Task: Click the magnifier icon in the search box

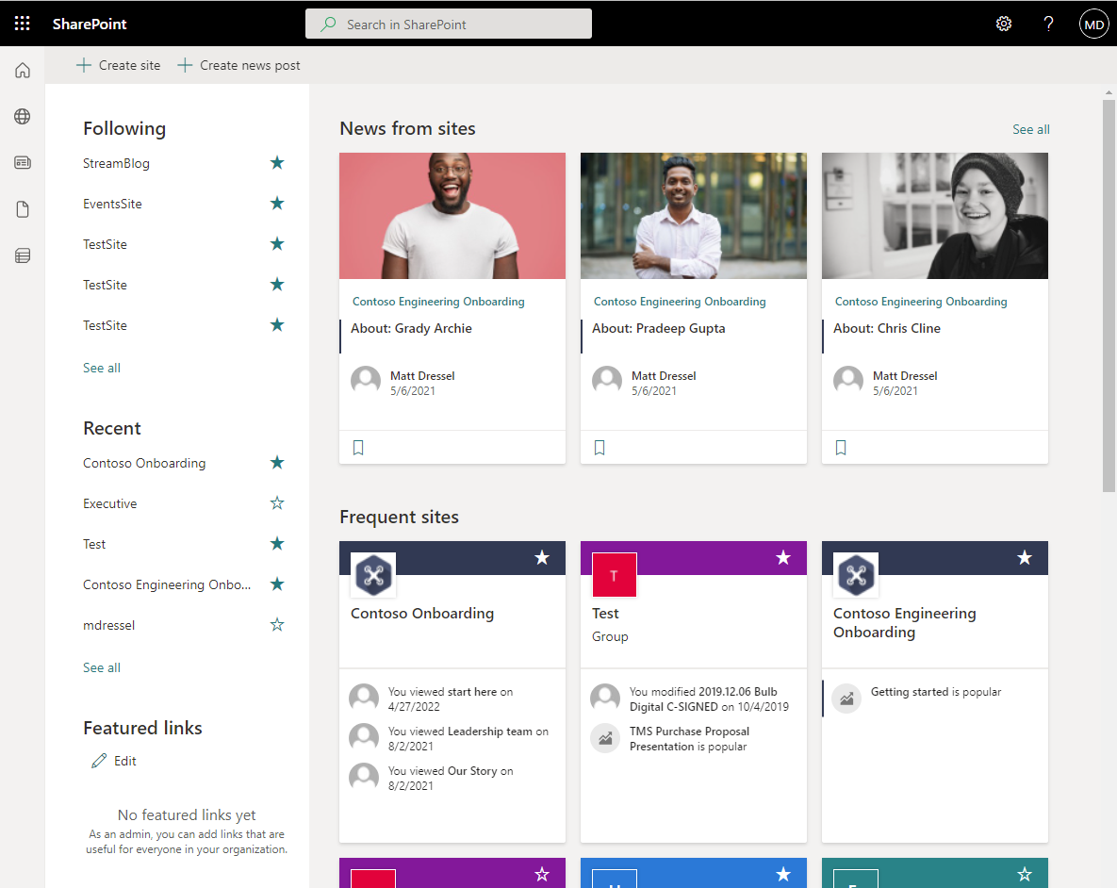Action: coord(328,24)
